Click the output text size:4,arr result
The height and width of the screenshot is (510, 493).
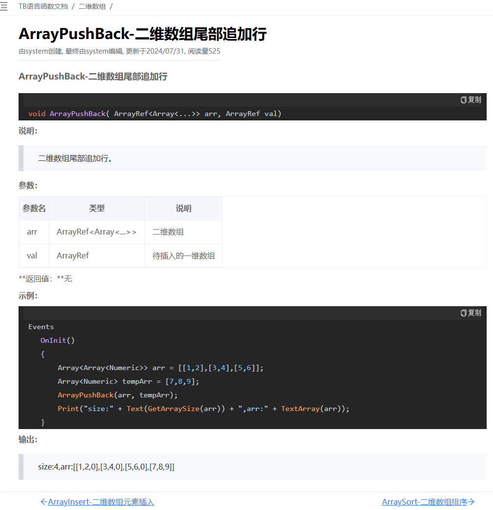(106, 467)
